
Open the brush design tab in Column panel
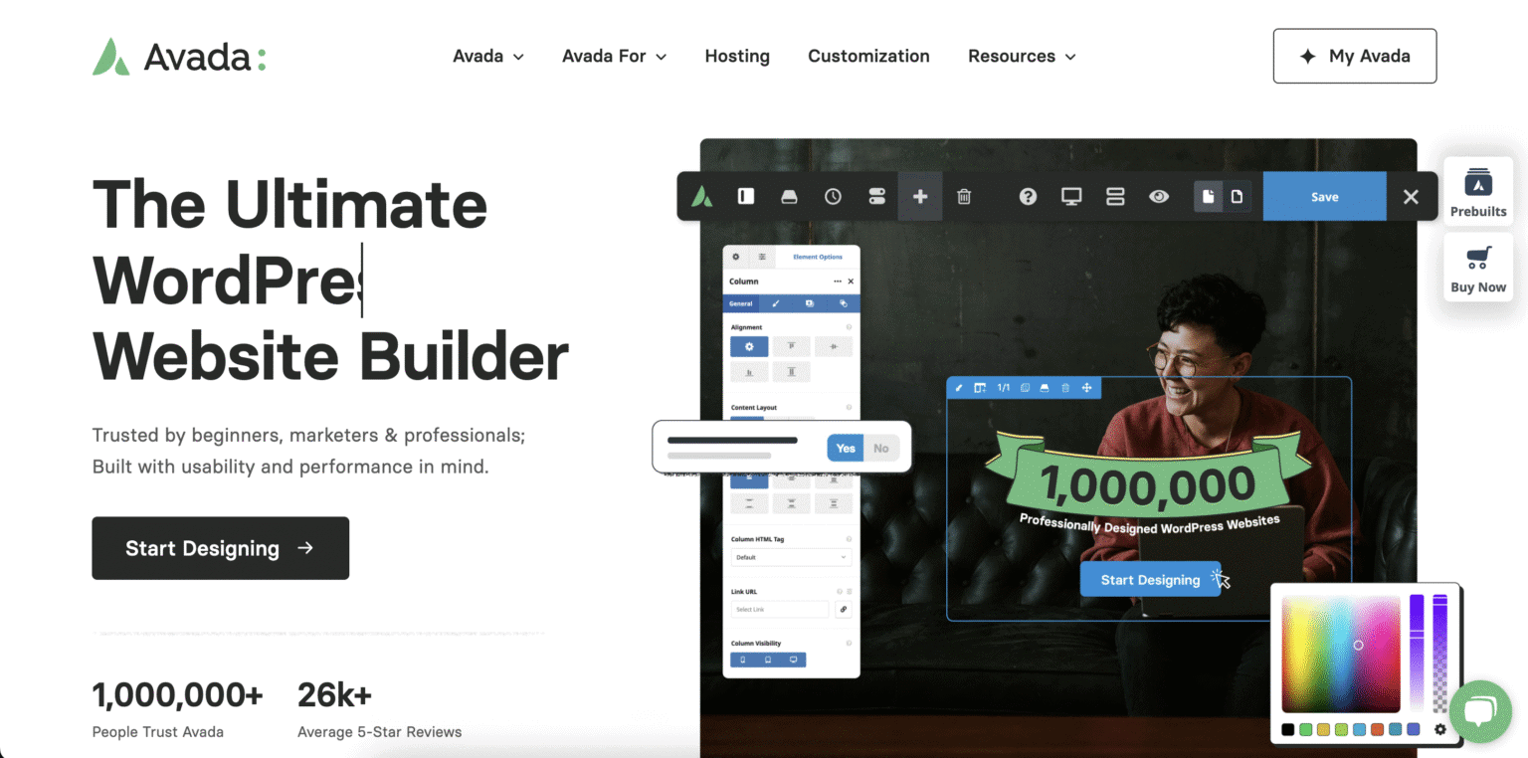click(x=776, y=302)
